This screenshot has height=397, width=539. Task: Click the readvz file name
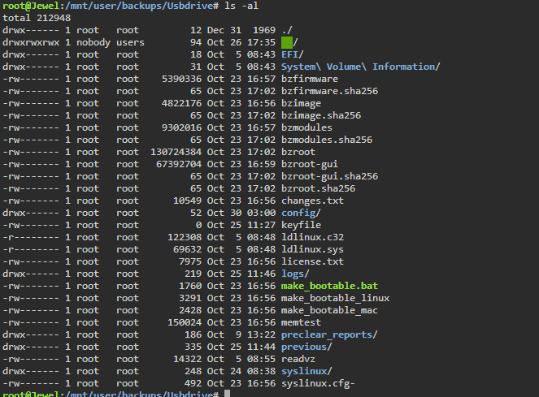point(298,359)
